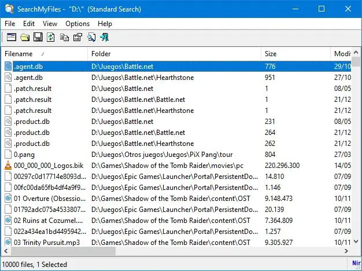Click the VLC cone icon of 000_000_000_Logos.bik

coord(8,166)
